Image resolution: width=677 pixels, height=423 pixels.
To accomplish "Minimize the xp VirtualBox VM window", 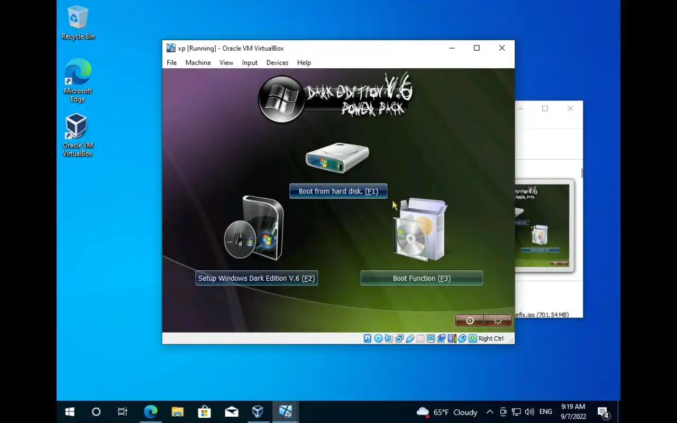I will click(452, 48).
